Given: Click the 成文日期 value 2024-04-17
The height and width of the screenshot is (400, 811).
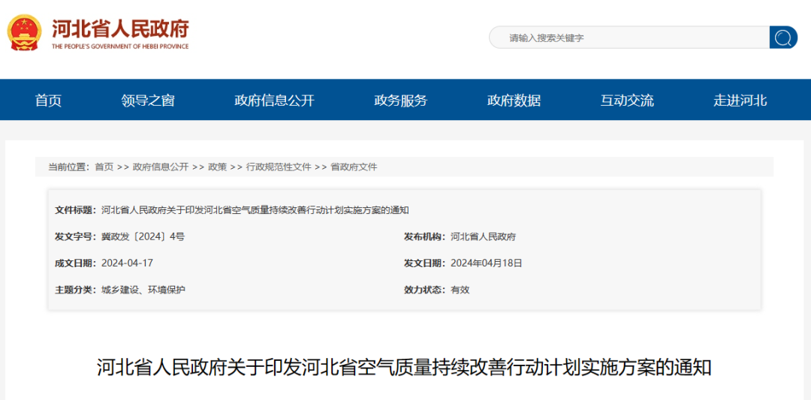Looking at the screenshot, I should pos(127,263).
